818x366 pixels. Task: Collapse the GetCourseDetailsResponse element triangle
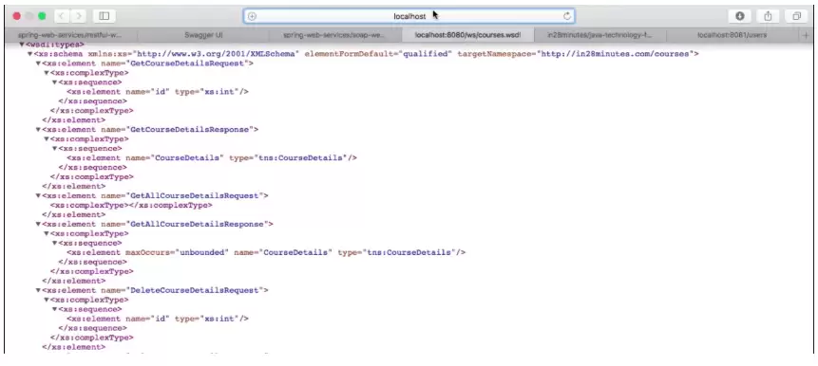38,130
